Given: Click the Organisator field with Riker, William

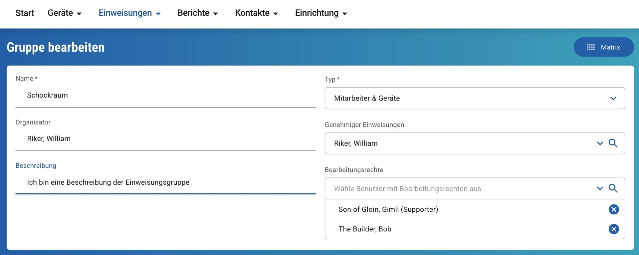Looking at the screenshot, I should (x=165, y=139).
